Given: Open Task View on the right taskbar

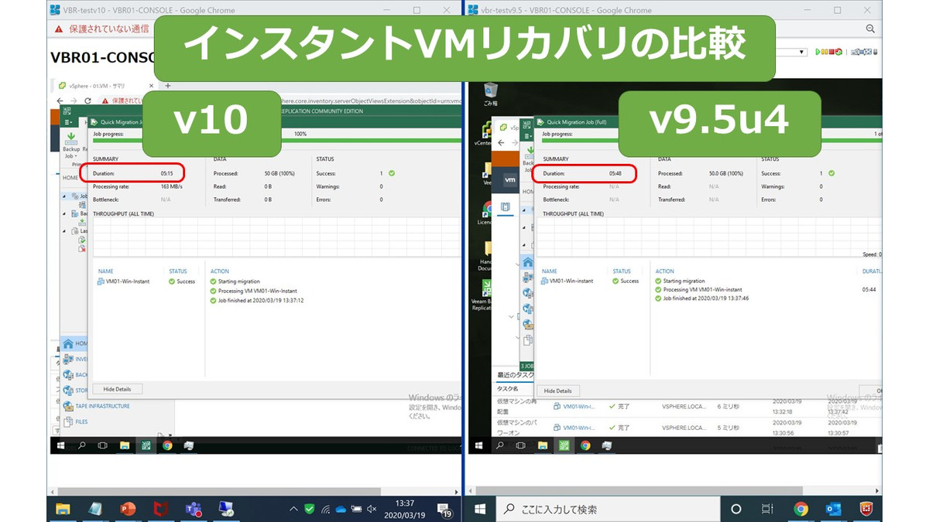Looking at the screenshot, I should point(767,509).
